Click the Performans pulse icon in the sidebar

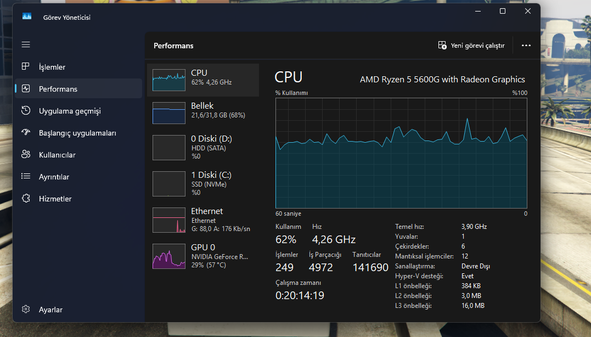(x=26, y=88)
